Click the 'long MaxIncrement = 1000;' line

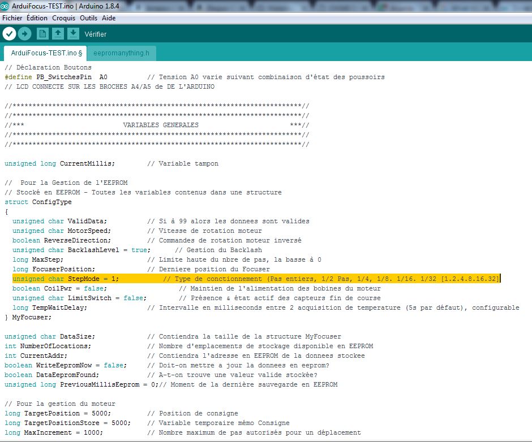coord(54,432)
